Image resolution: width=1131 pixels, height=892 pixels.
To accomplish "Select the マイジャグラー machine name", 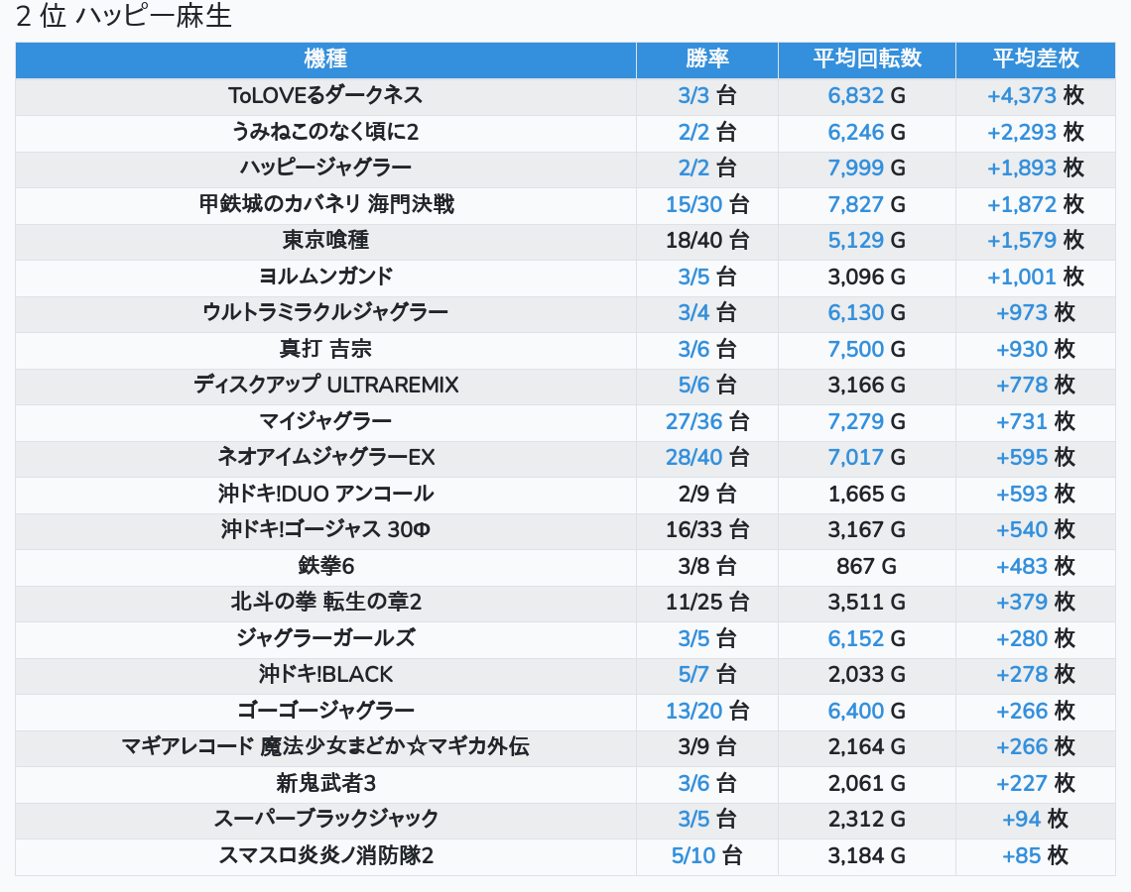I will (325, 421).
